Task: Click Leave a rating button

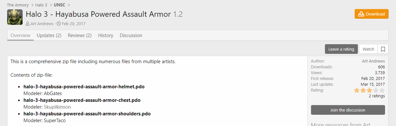Action: click(x=341, y=49)
